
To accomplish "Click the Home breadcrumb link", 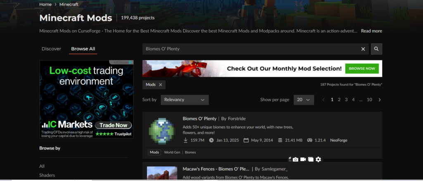I will 45,4.
